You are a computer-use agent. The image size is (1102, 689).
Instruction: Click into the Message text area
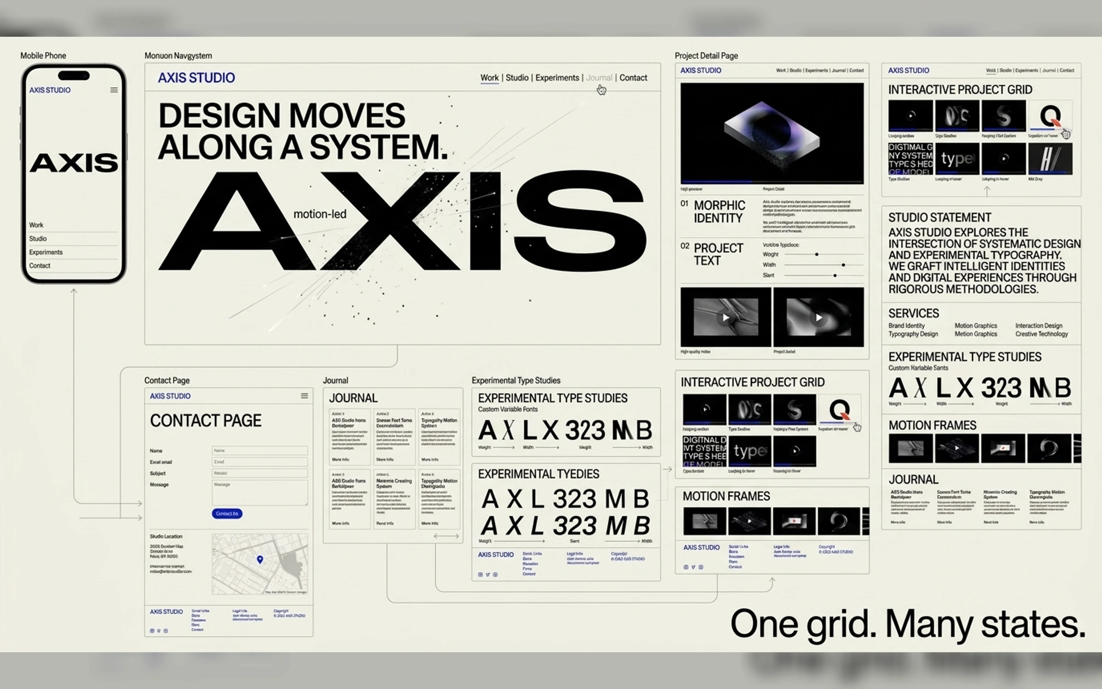pos(259,493)
